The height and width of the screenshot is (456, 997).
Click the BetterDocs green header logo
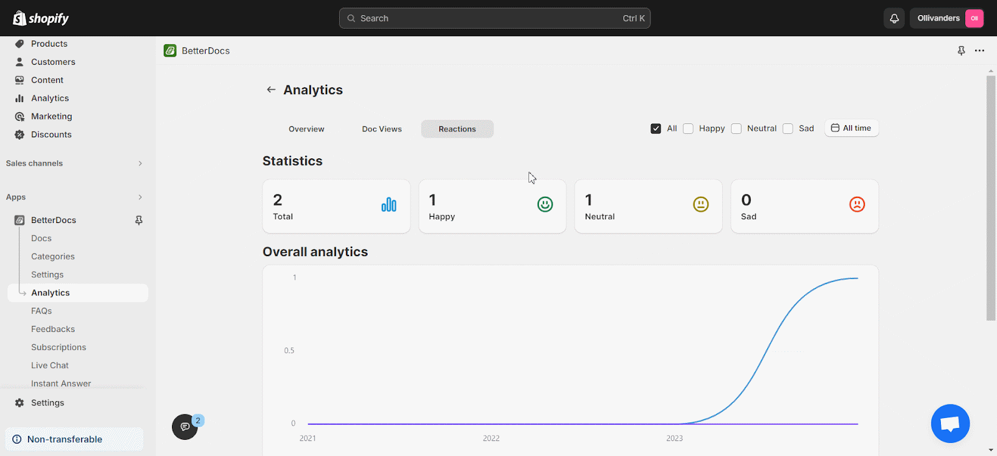[170, 50]
